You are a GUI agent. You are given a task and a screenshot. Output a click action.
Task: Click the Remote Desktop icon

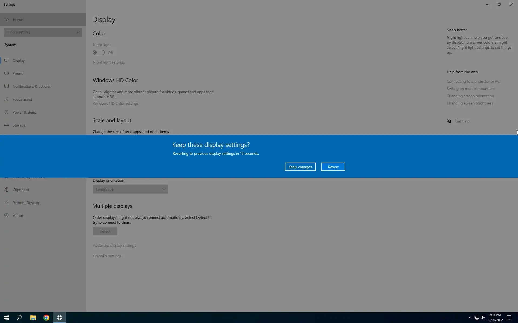(x=6, y=202)
